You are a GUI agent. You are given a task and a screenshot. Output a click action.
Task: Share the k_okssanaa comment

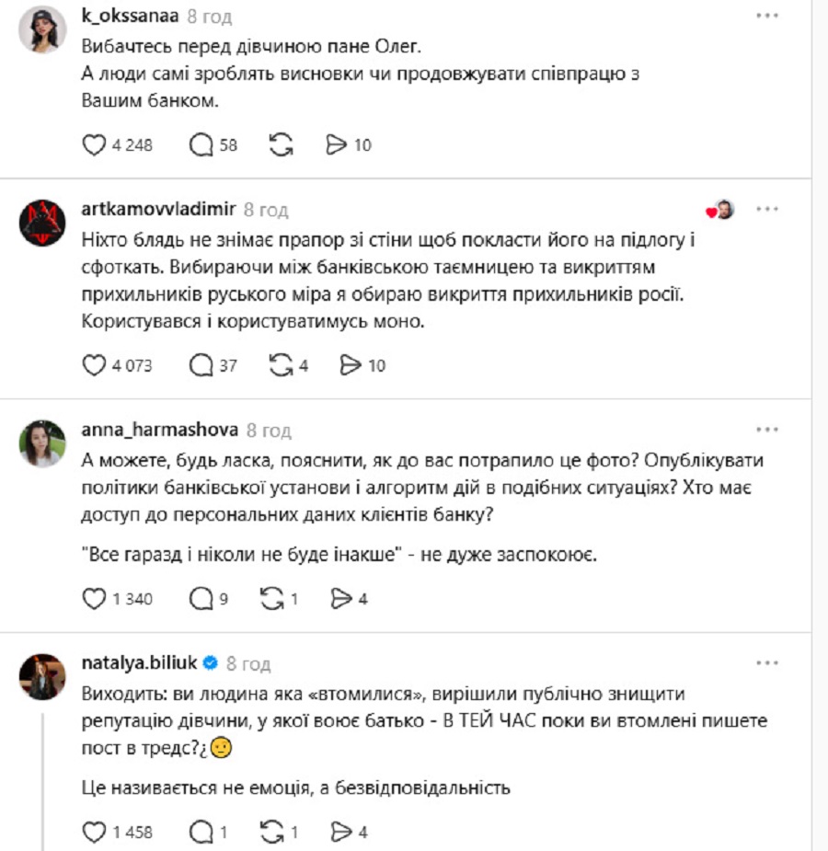[337, 144]
